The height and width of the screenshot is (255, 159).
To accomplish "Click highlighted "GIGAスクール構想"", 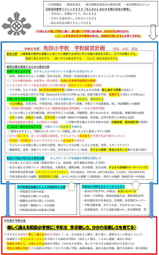I will tap(81, 85).
